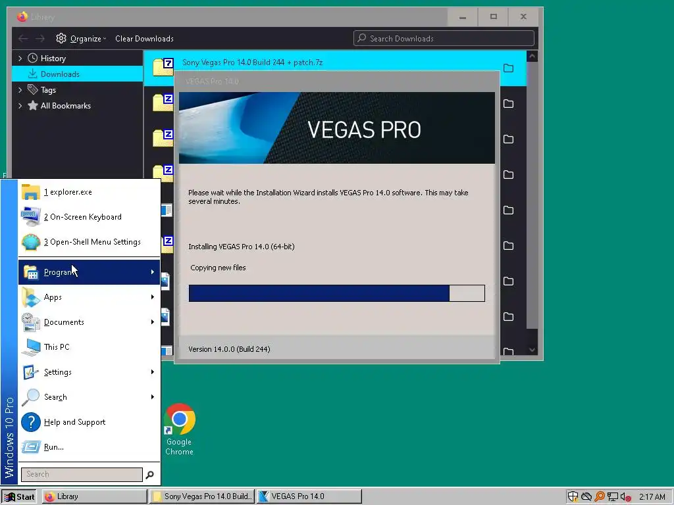Click the Help question mark icon
Viewport: 674px width, 505px height.
tap(31, 422)
